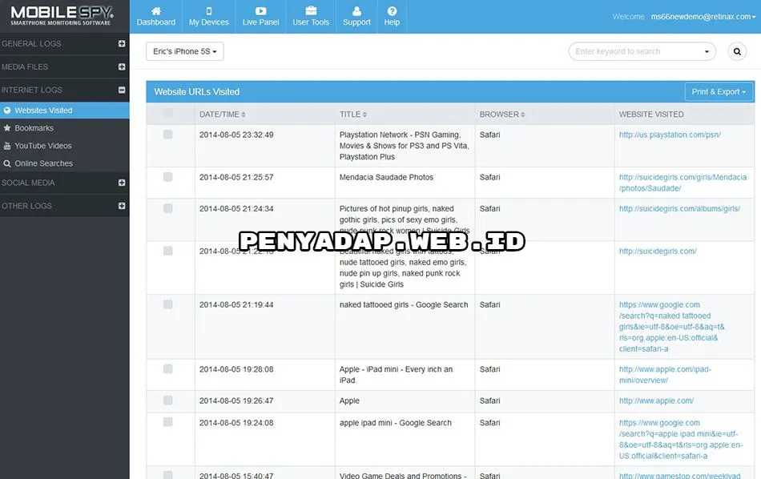
Task: Open the Google naked tattooed girls search URL
Action: [x=672, y=327]
